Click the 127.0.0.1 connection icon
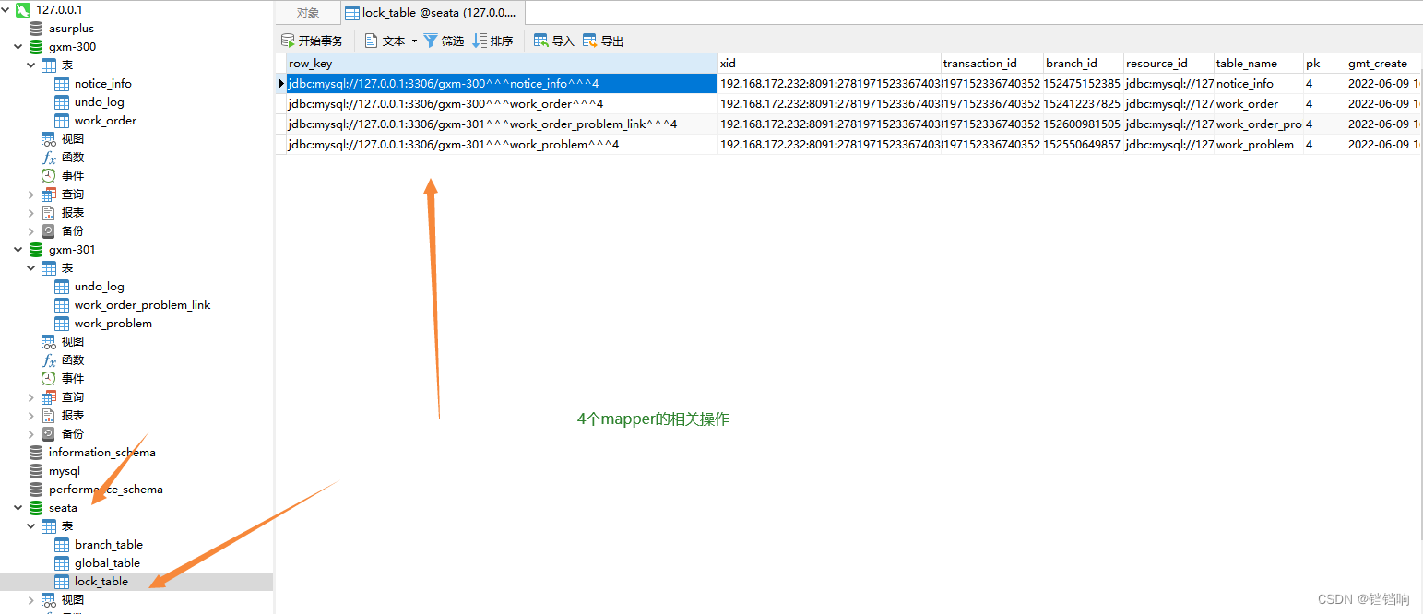This screenshot has width=1423, height=614. [23, 9]
